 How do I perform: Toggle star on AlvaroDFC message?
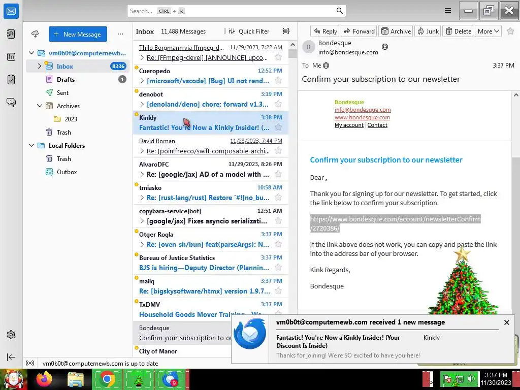click(x=278, y=174)
